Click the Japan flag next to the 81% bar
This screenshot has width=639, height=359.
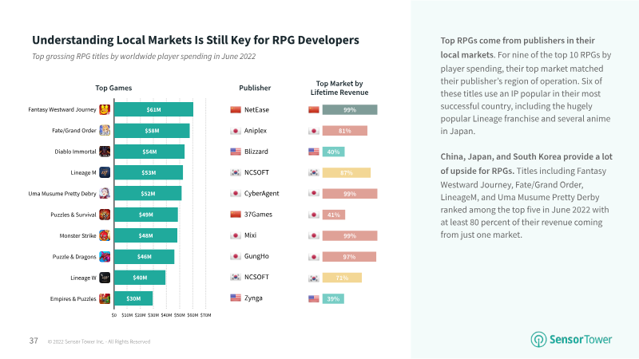[x=314, y=131]
